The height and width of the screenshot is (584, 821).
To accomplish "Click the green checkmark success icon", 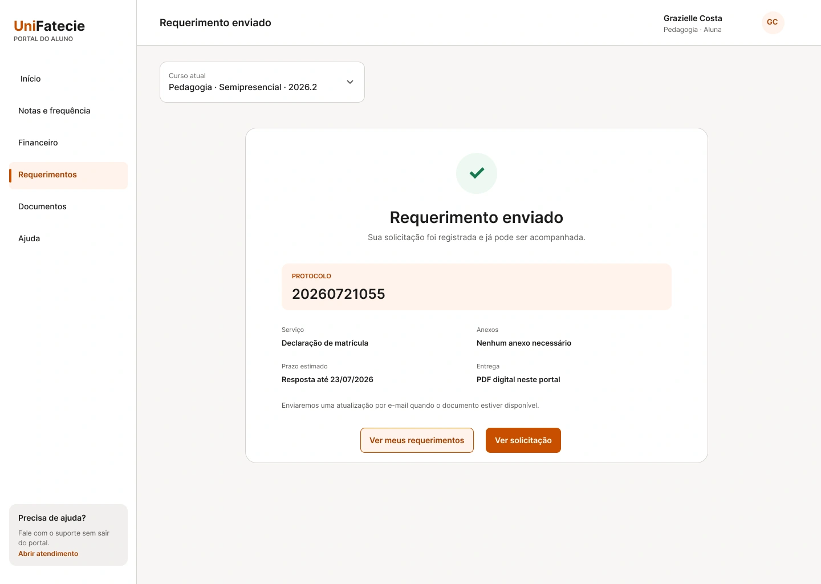I will pos(477,173).
